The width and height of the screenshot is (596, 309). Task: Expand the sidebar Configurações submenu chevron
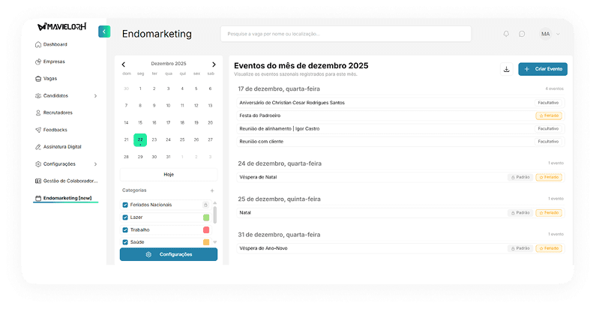pos(95,164)
